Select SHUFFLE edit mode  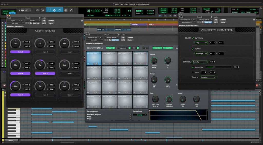(6, 11)
